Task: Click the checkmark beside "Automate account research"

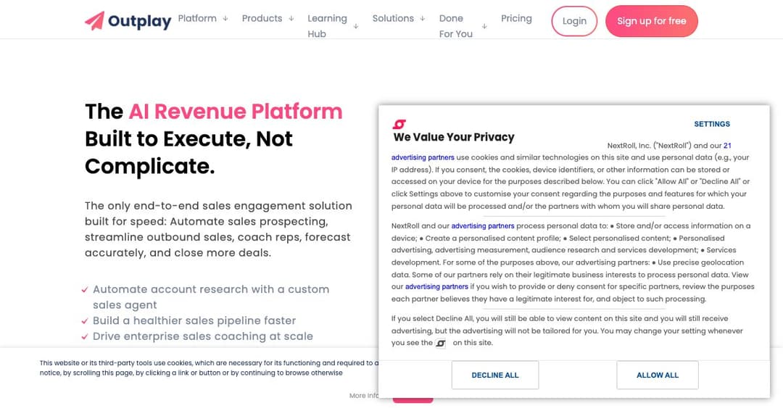Action: coord(85,290)
